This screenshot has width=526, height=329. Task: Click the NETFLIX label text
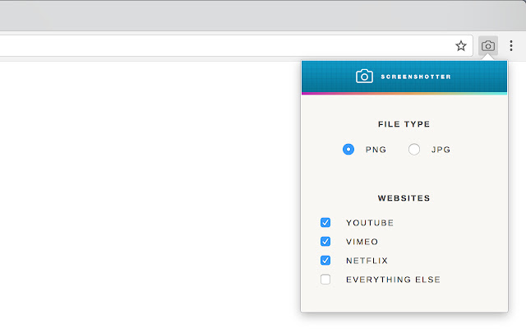coord(367,261)
